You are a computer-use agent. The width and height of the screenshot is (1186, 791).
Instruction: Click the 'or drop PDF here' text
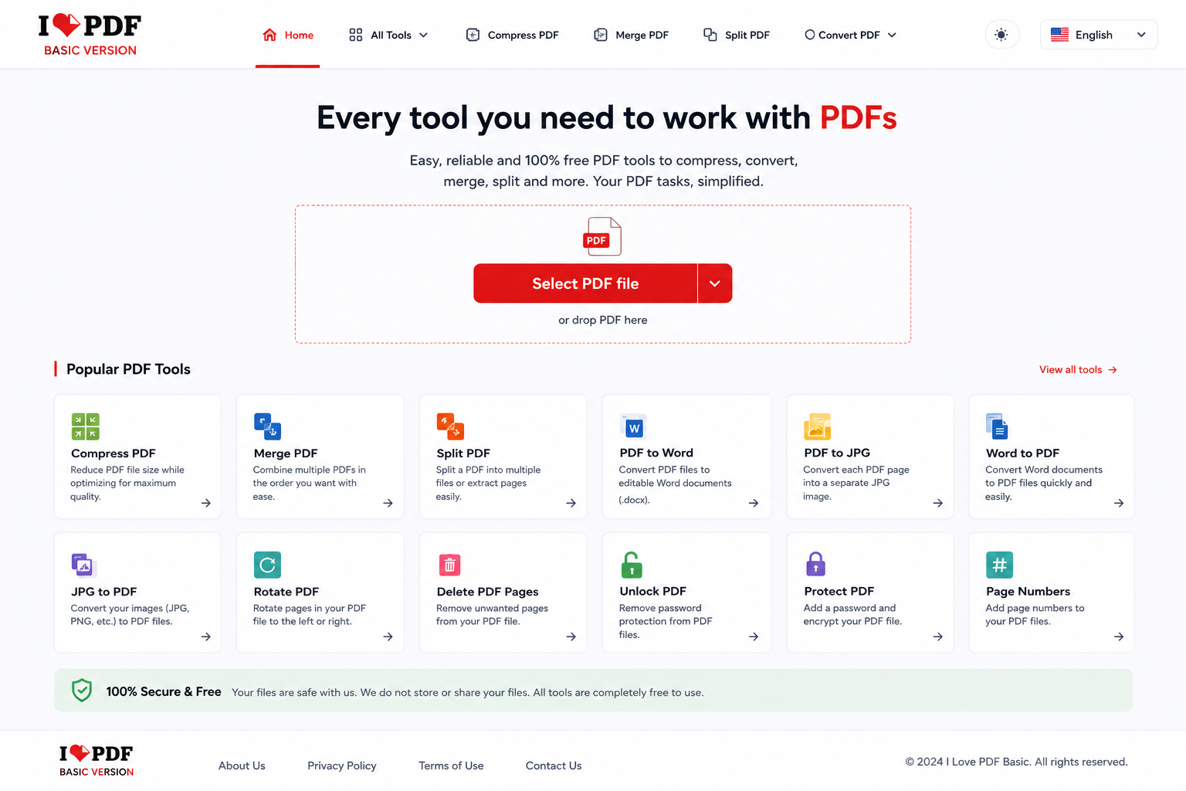pos(603,320)
